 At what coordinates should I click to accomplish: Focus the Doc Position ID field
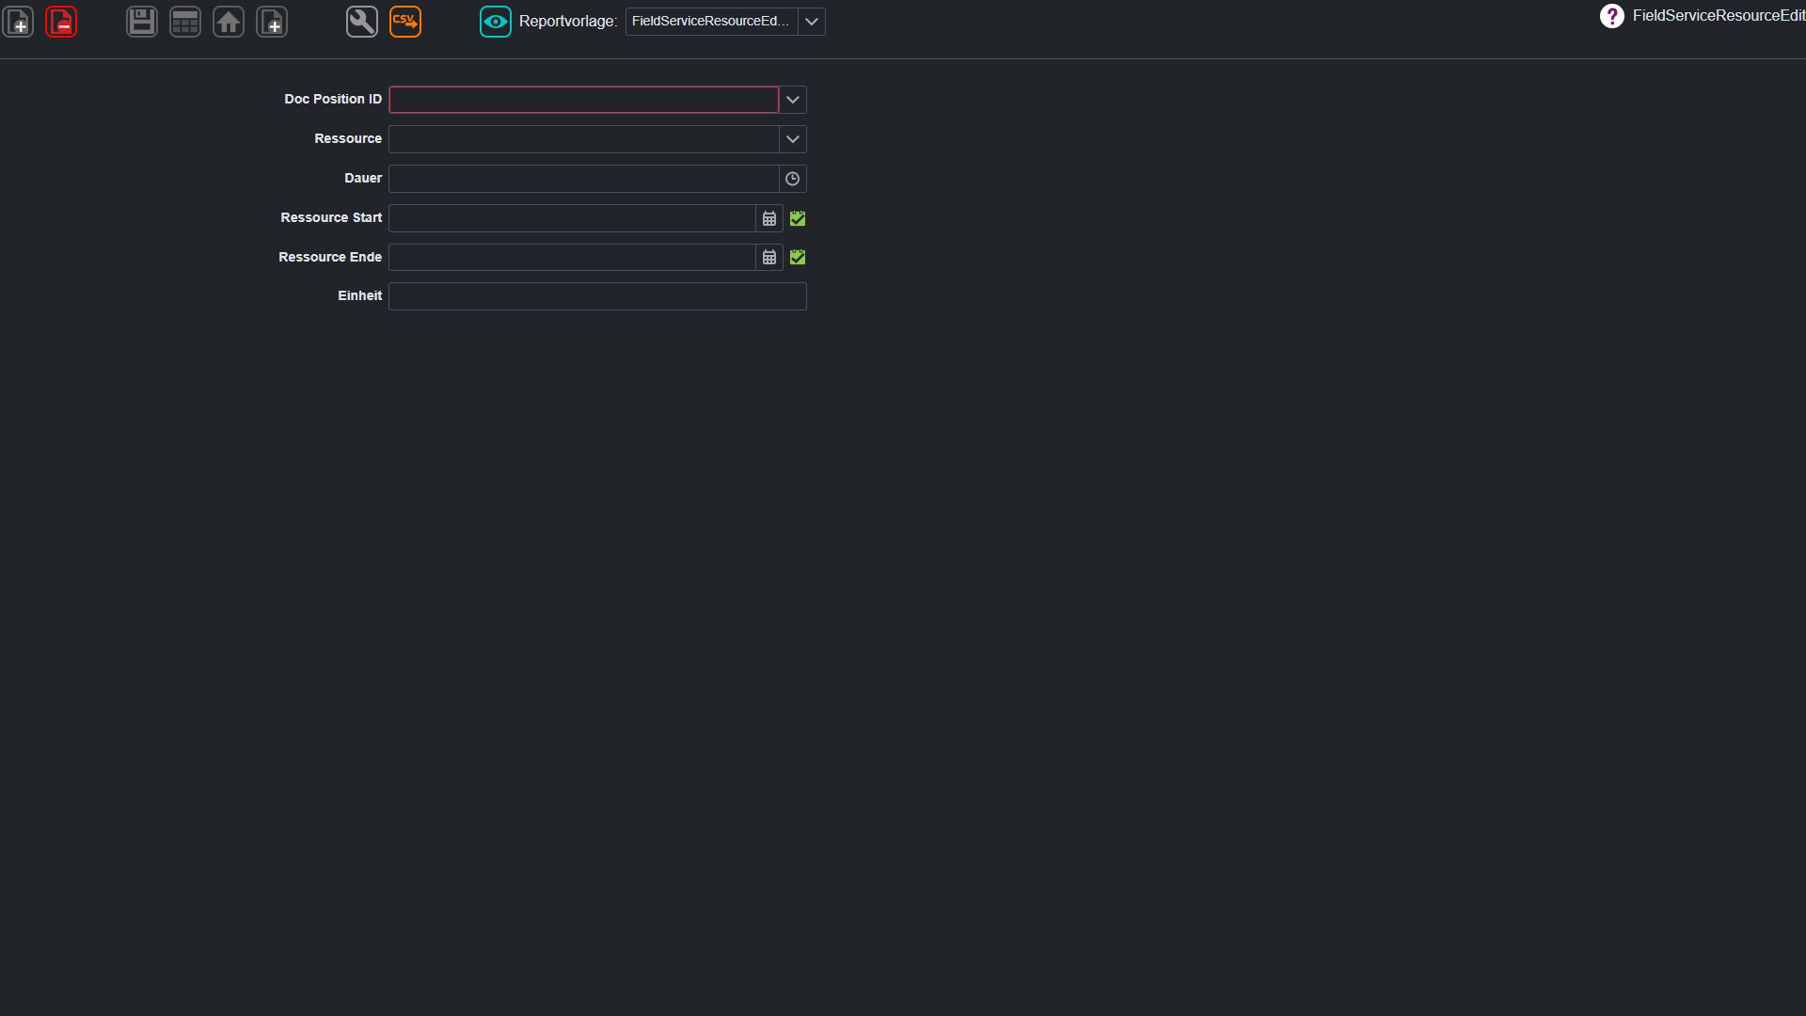(583, 100)
